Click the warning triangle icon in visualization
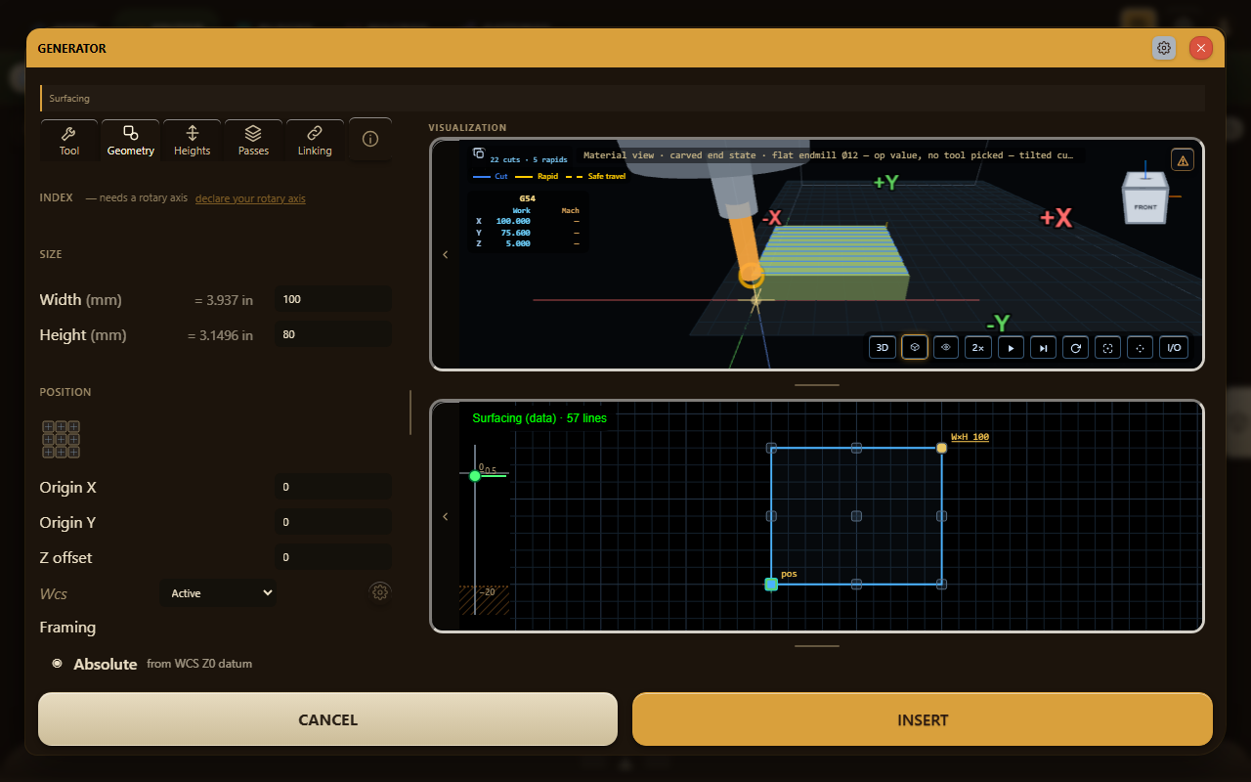This screenshot has width=1251, height=782. click(1183, 160)
